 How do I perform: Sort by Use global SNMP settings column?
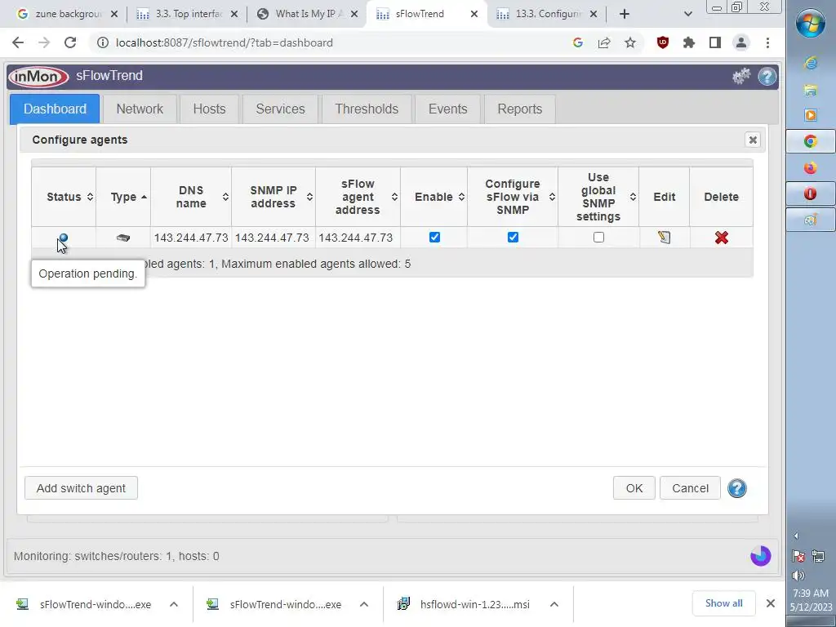(x=598, y=197)
